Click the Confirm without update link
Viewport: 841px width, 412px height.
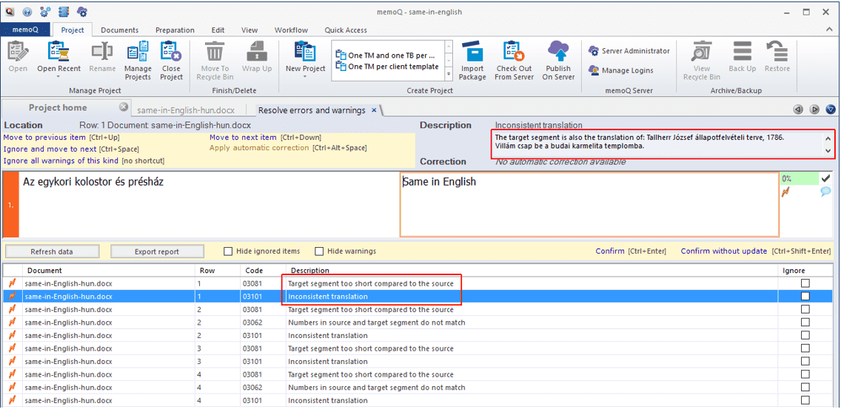(x=723, y=251)
